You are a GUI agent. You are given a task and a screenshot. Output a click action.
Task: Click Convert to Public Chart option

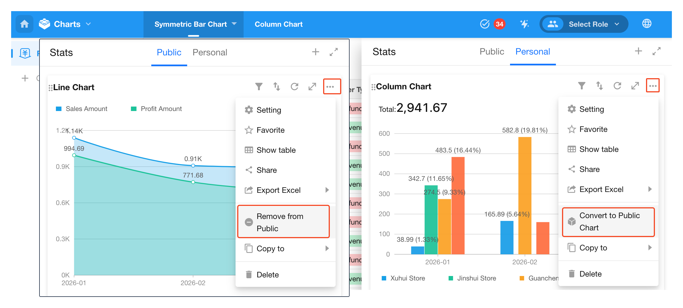608,221
